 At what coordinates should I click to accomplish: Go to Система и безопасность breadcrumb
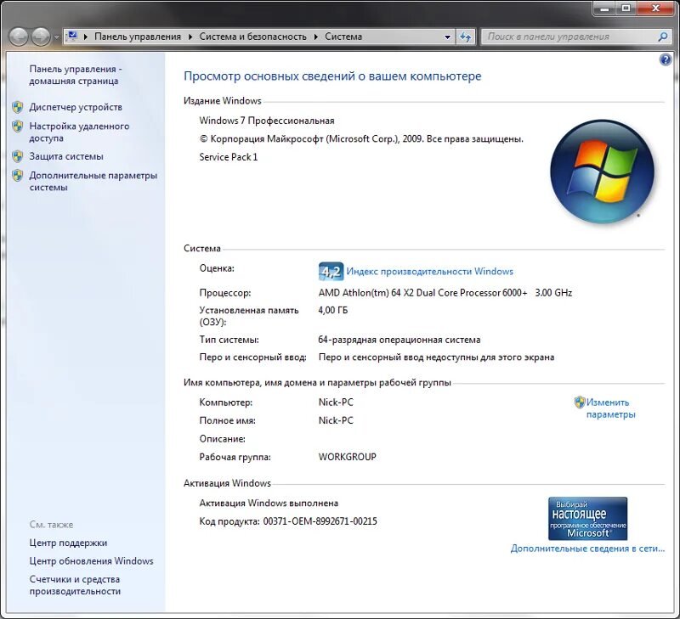coord(252,37)
